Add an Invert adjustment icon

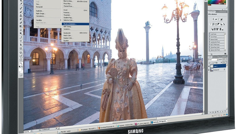pos(212,29)
